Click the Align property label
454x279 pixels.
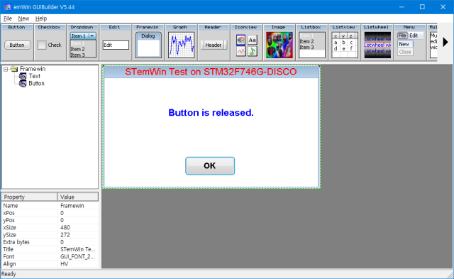coord(9,264)
